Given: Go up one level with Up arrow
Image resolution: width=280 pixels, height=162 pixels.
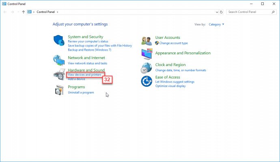Looking at the screenshot, I should tap(24, 12).
